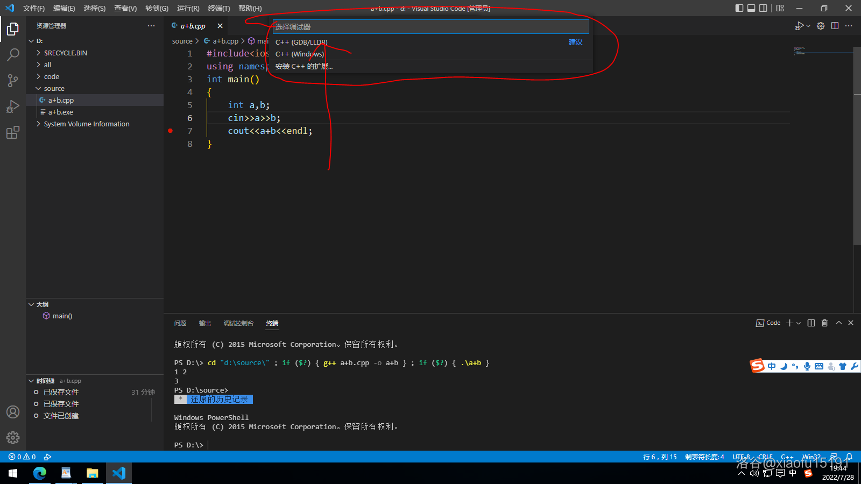Collapse the source folder
861x484 pixels.
pyautogui.click(x=95, y=88)
